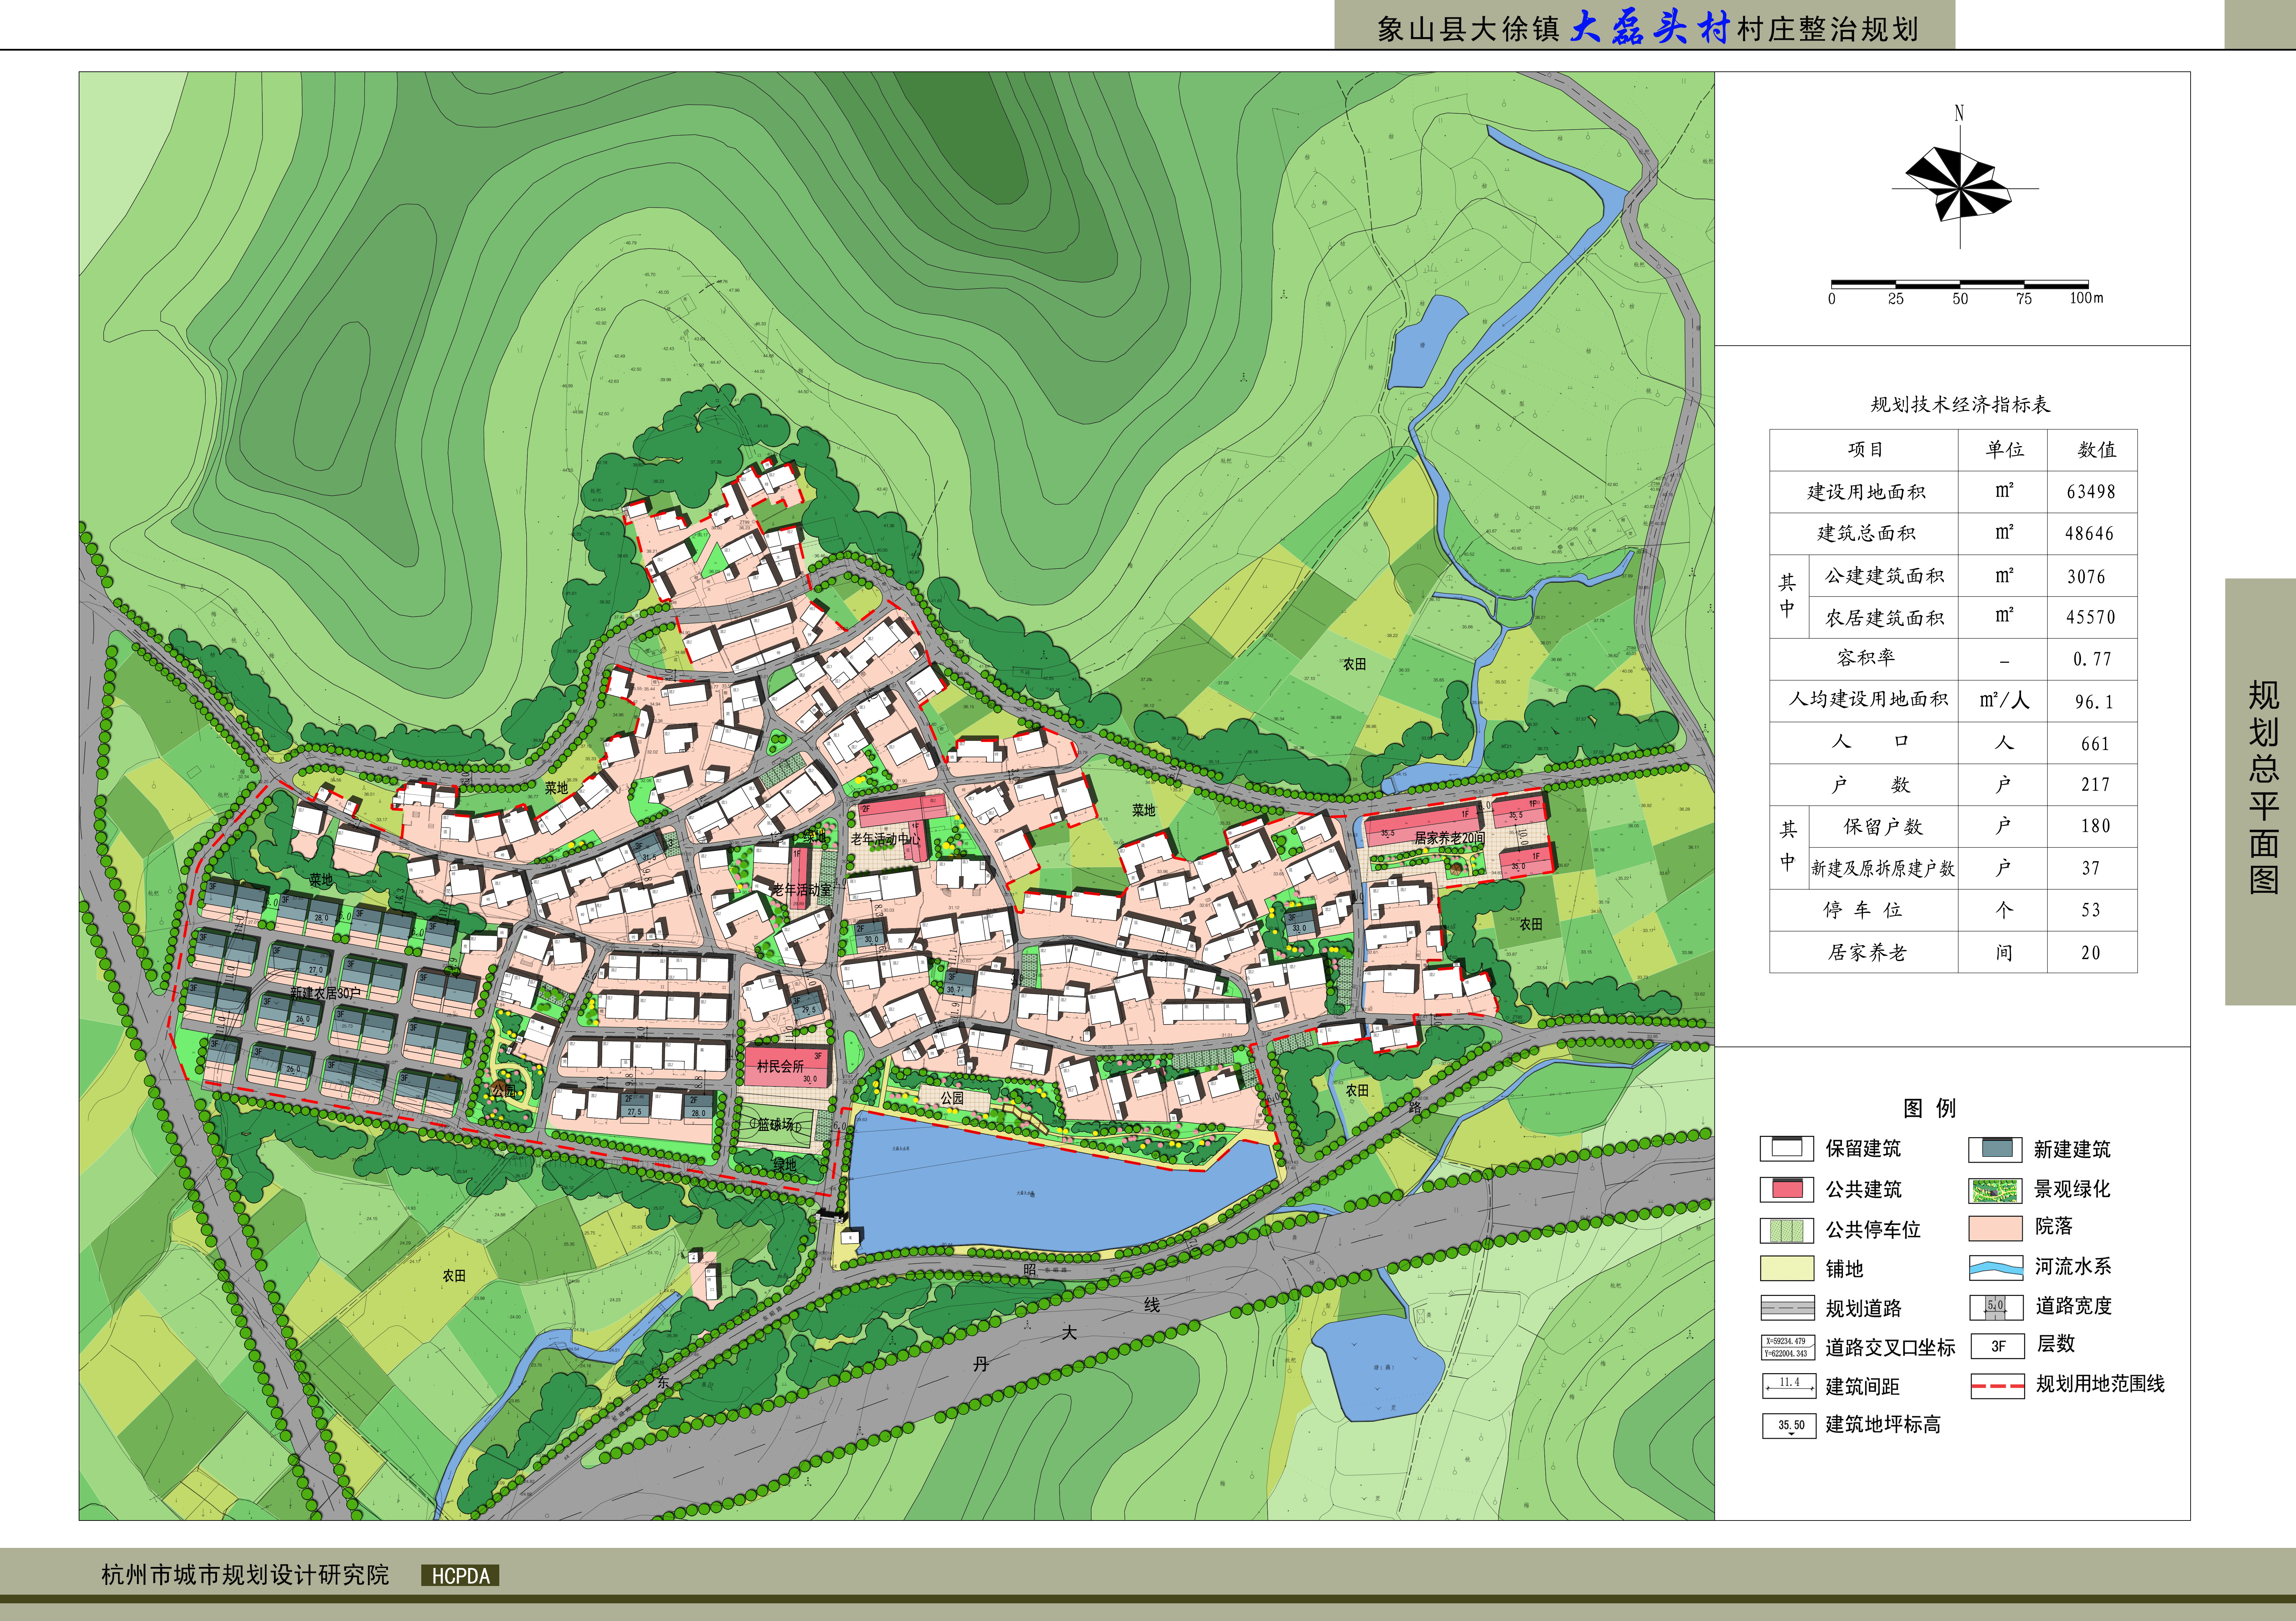Viewport: 2296px width, 1621px height.
Task: Click the 篮球场 label on the map
Action: tap(775, 1124)
